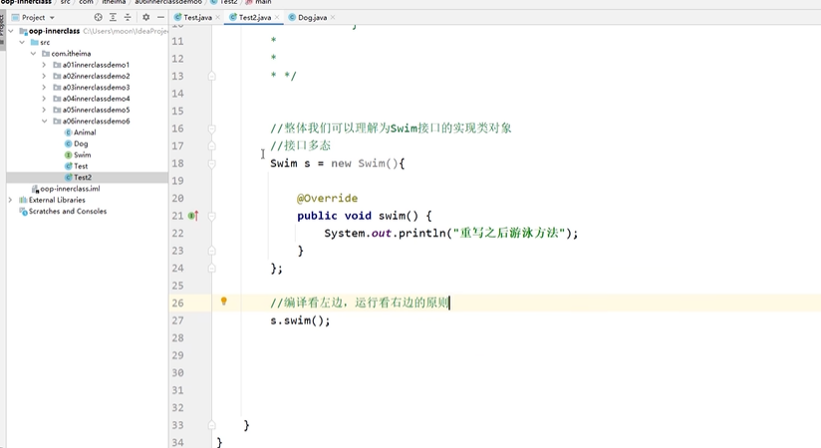Expand the a05innerclassdemo5 package
This screenshot has width=821, height=448.
point(44,110)
